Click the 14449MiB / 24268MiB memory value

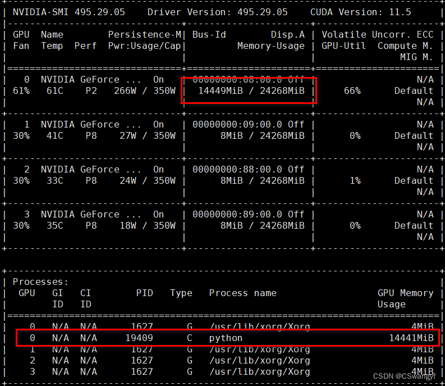point(251,90)
